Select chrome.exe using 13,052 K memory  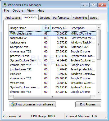[53, 65]
